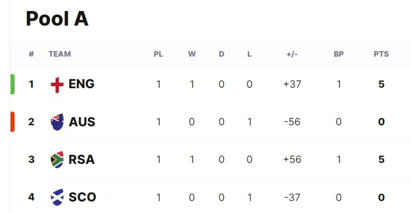Click the TEAM column header
411x213 pixels.
click(60, 54)
